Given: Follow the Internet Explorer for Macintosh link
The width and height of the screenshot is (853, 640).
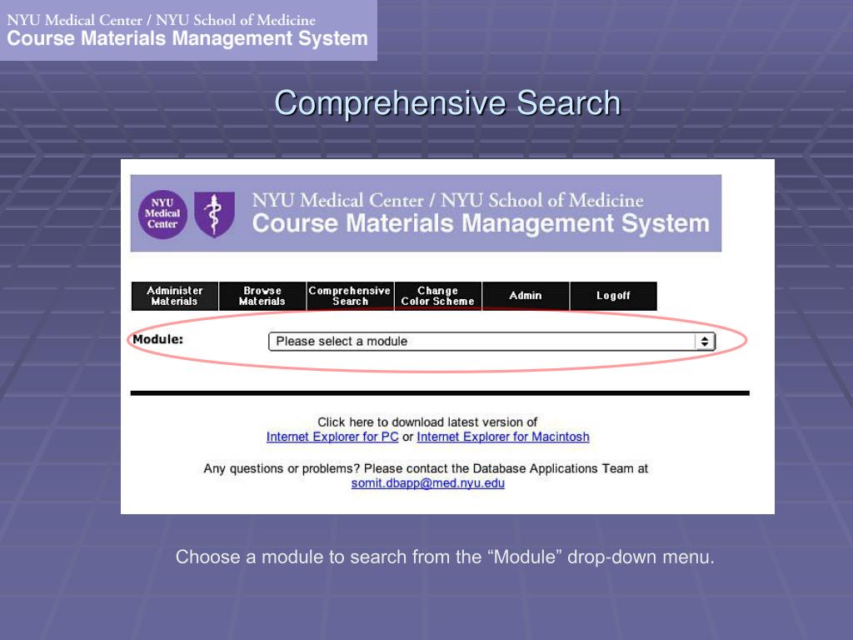Looking at the screenshot, I should tap(503, 437).
